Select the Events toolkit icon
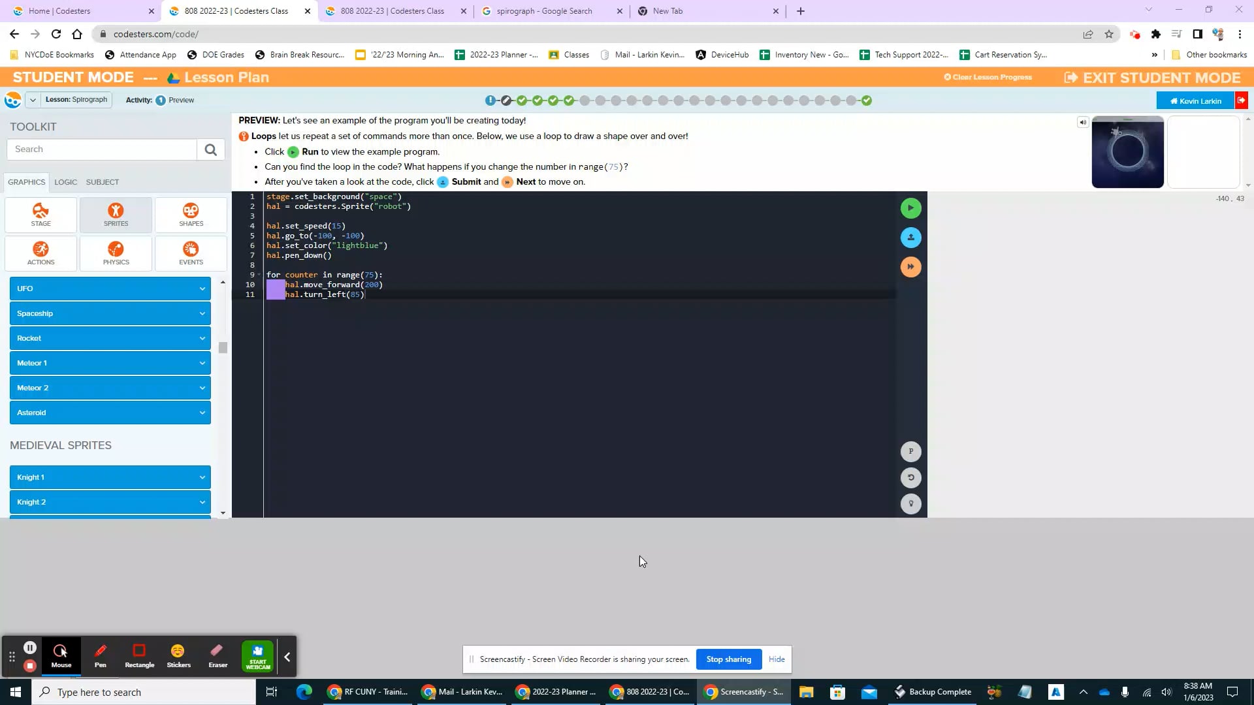Screen dimensions: 1254x705 coord(191,253)
